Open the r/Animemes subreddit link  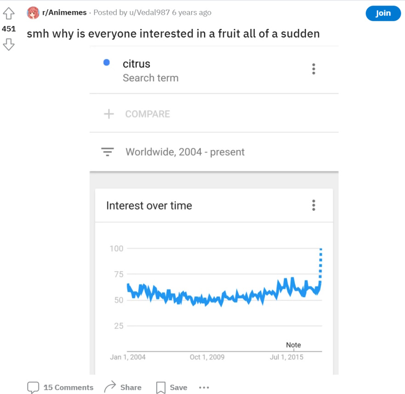click(64, 12)
